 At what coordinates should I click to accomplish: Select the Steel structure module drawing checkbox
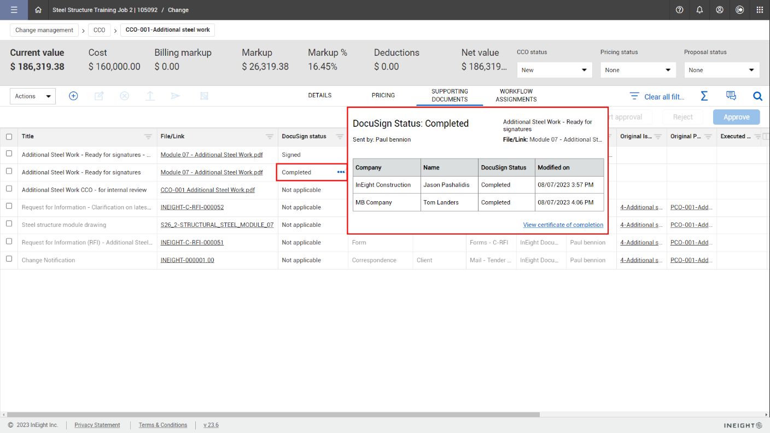click(x=9, y=224)
